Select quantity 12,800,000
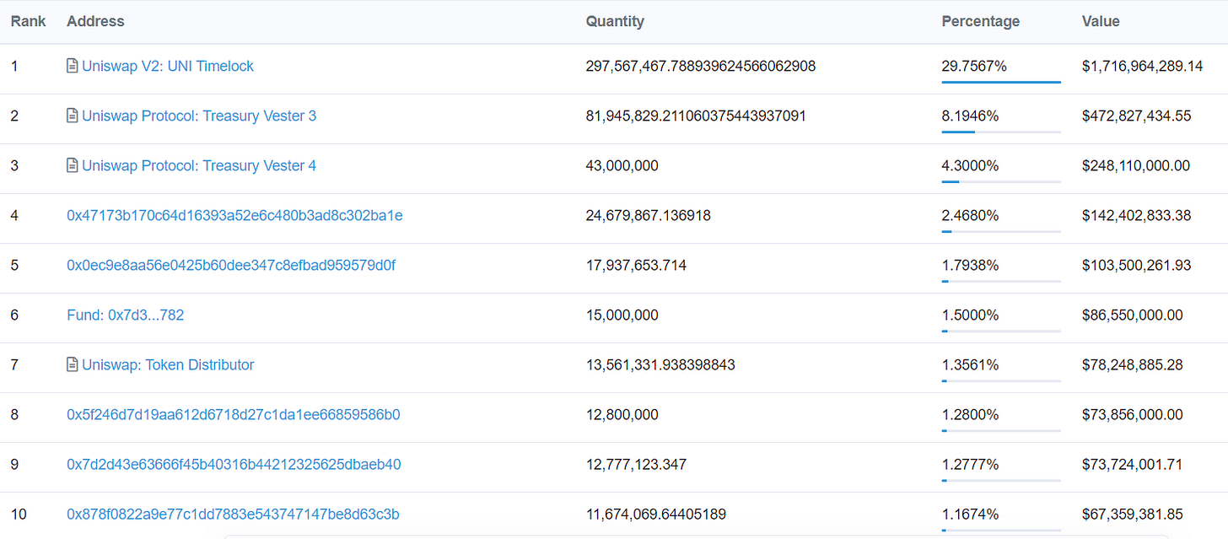 [x=622, y=414]
